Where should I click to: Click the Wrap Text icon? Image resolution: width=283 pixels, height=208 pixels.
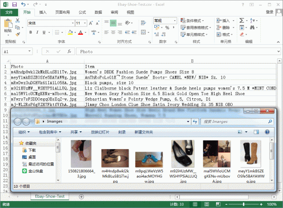[143, 23]
